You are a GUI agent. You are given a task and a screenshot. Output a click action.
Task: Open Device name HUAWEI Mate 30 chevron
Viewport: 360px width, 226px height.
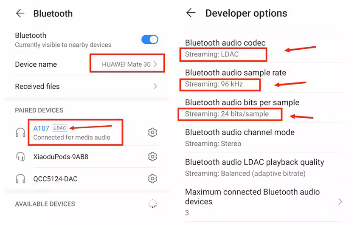point(155,64)
